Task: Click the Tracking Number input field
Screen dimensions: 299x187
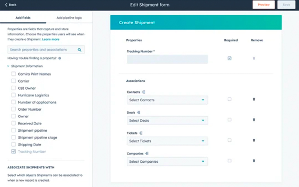Action: point(167,59)
